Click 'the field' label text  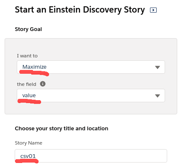coord(26,84)
